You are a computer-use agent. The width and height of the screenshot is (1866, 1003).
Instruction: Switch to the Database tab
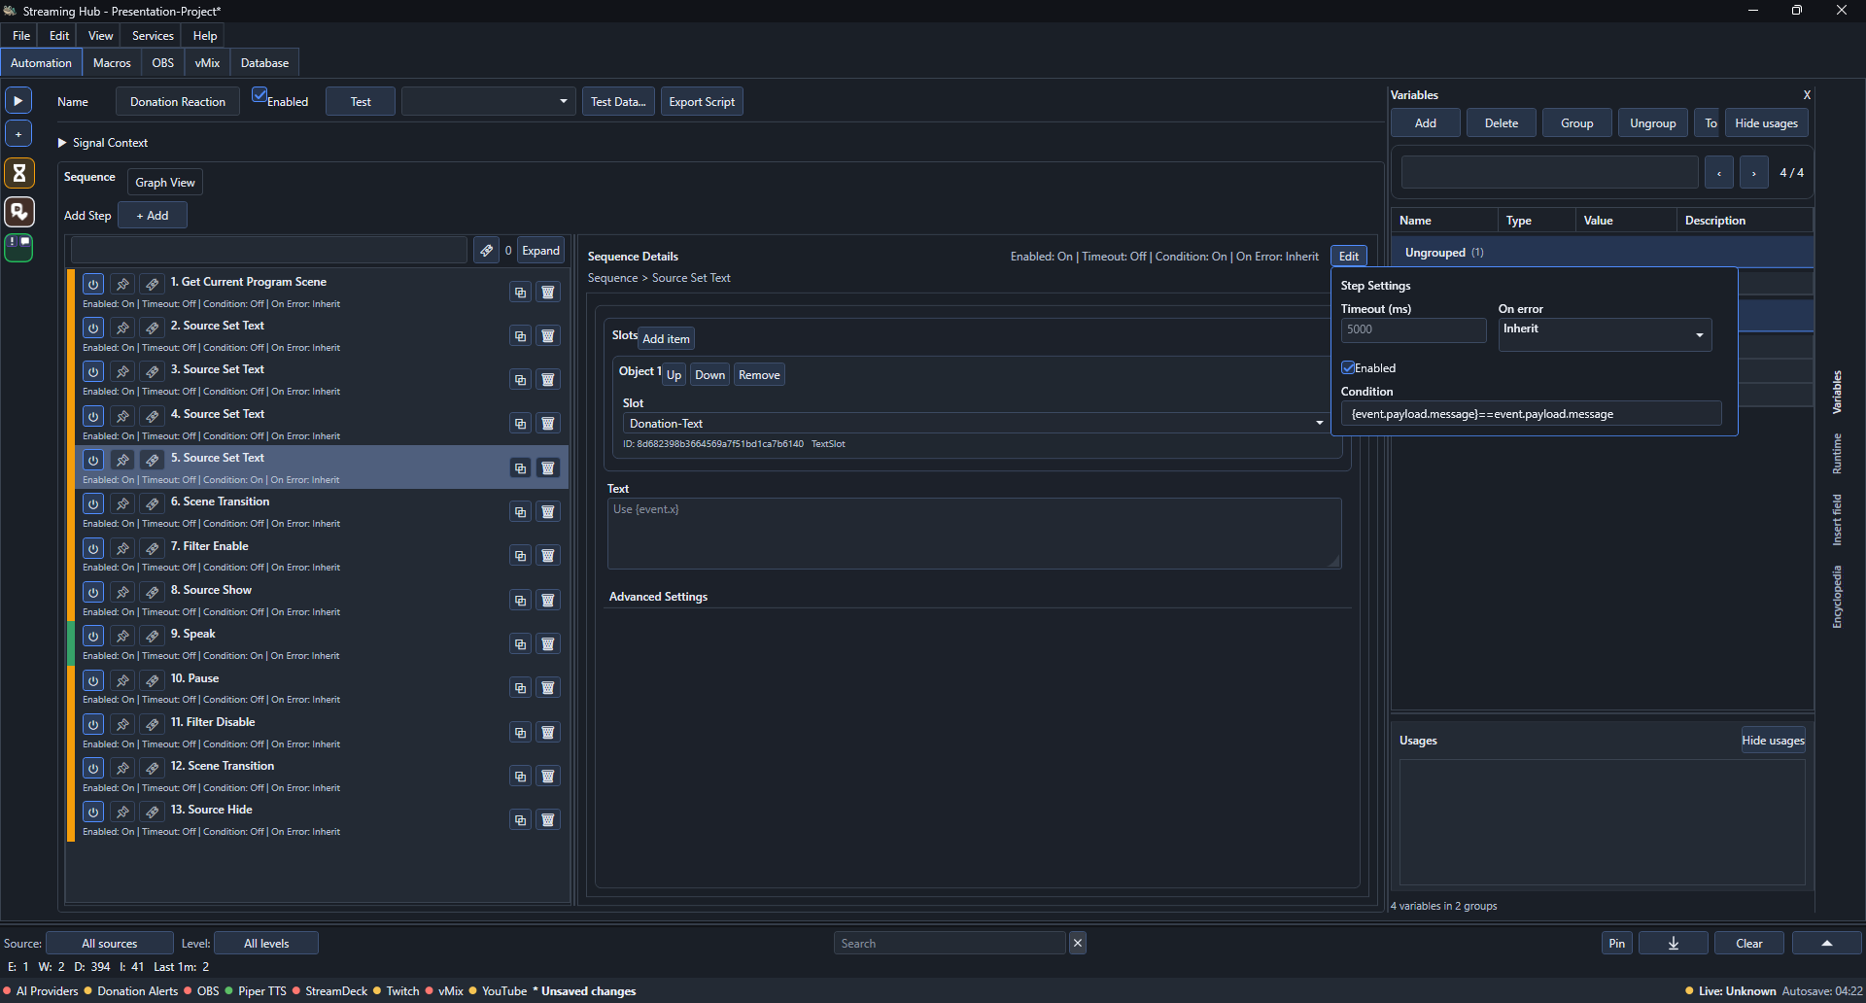264,63
